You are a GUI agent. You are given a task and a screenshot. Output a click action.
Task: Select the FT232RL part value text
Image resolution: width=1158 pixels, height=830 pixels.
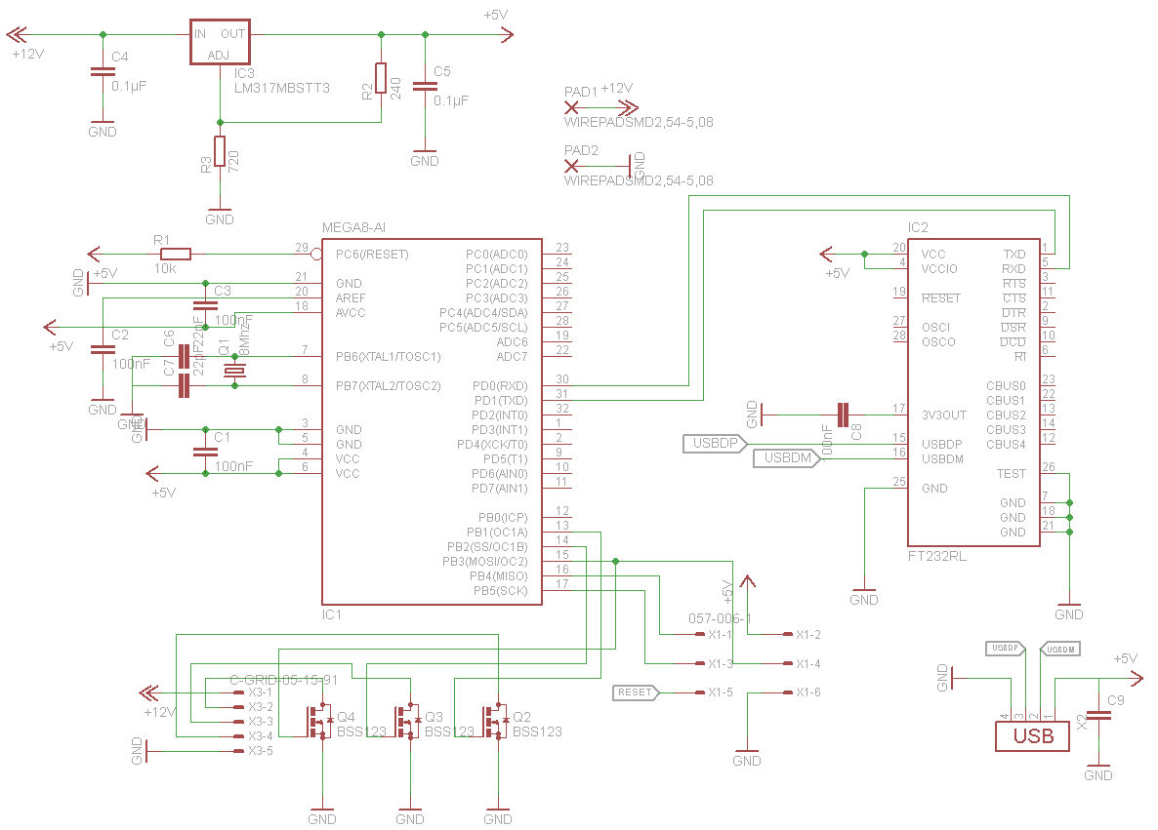pos(936,556)
